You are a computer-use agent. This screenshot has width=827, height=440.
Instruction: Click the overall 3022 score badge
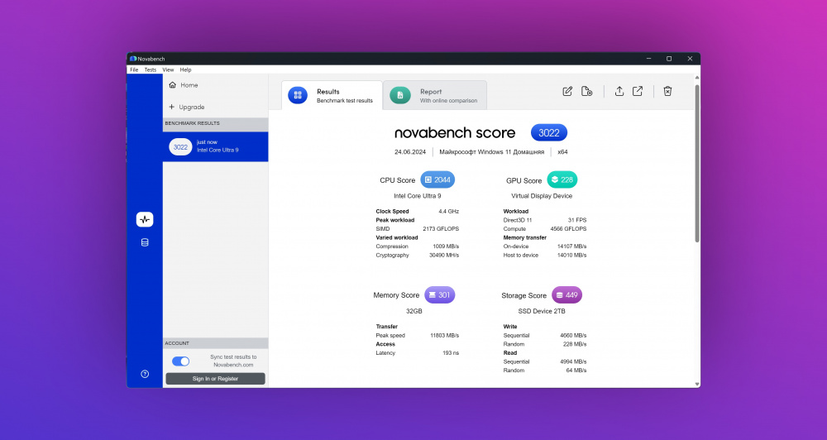(549, 133)
